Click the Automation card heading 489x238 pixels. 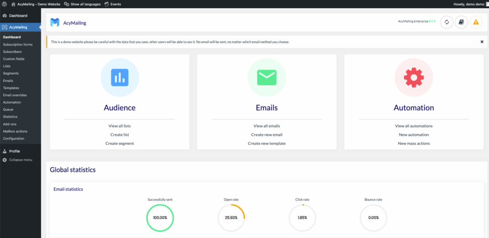[414, 108]
